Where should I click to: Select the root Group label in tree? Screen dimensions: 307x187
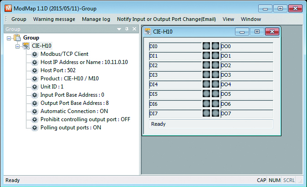click(31, 38)
